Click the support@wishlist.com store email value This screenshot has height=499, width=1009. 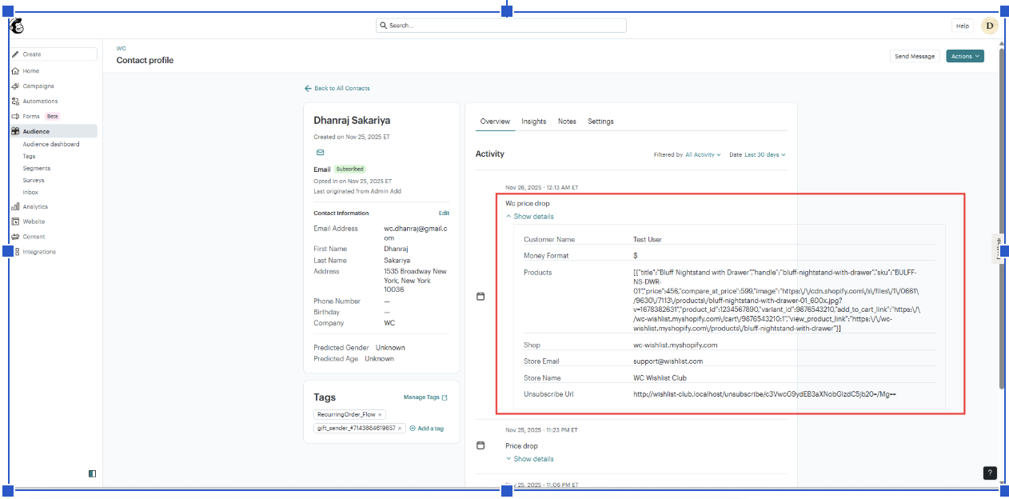(668, 361)
